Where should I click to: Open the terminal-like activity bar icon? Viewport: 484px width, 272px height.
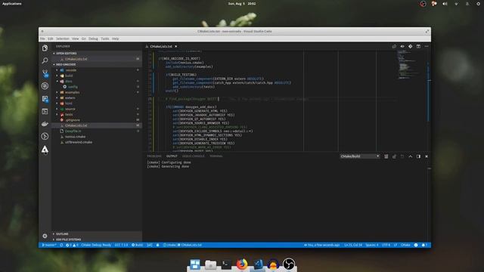[x=45, y=111]
